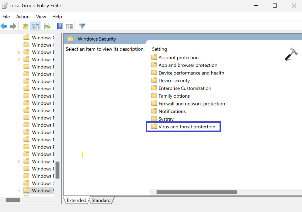The height and width of the screenshot is (212, 302).
Task: Select the Windows L folder in tree
Action: coord(39,103)
